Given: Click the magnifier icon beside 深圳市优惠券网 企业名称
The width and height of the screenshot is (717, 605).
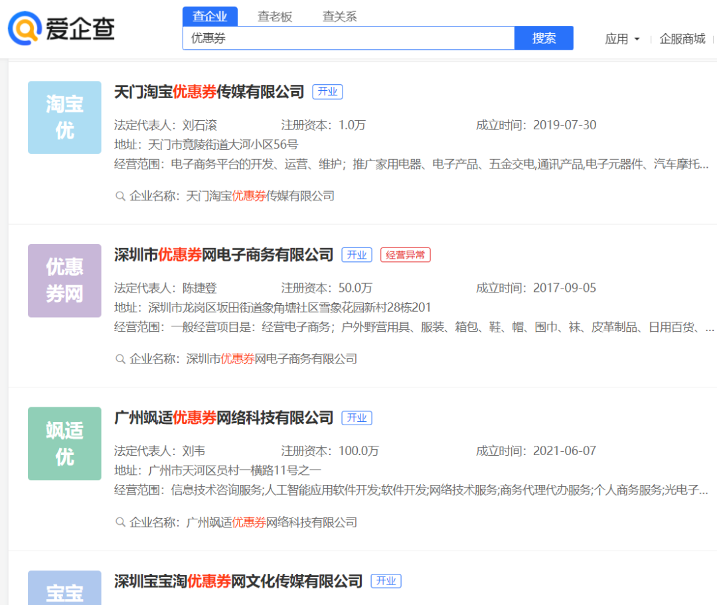Looking at the screenshot, I should [x=119, y=358].
